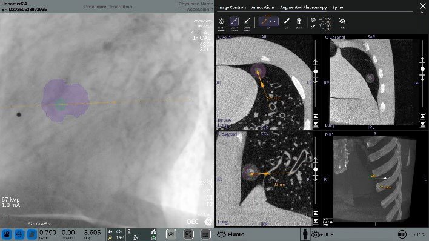Reset MIP 3D view rotation icon
Viewport: 429px width, 241px height.
tap(328, 222)
